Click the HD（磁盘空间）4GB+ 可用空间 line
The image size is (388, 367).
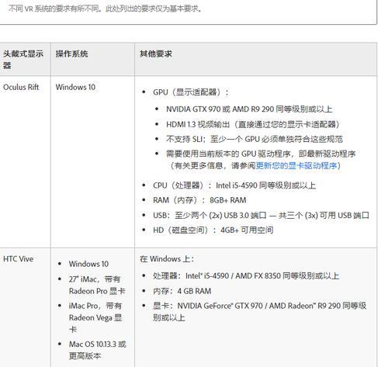213,230
